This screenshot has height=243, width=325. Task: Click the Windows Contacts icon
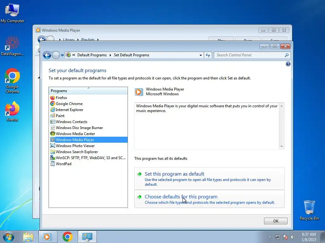(x=53, y=121)
